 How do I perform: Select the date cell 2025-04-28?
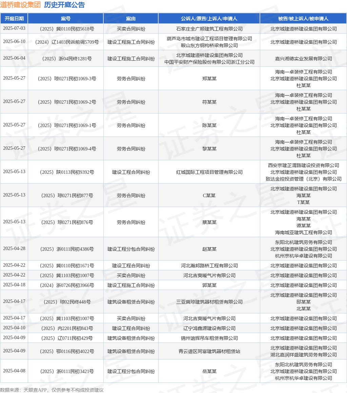14,249
